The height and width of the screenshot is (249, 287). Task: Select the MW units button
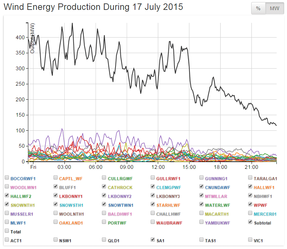point(274,9)
